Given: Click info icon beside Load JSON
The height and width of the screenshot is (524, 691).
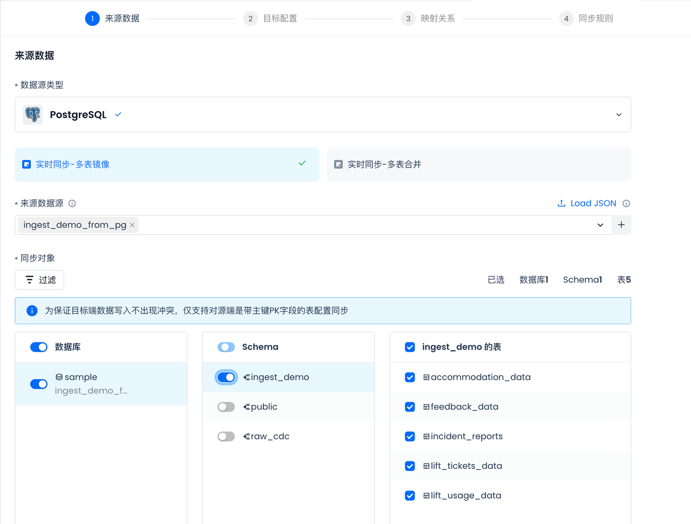Looking at the screenshot, I should click(626, 204).
